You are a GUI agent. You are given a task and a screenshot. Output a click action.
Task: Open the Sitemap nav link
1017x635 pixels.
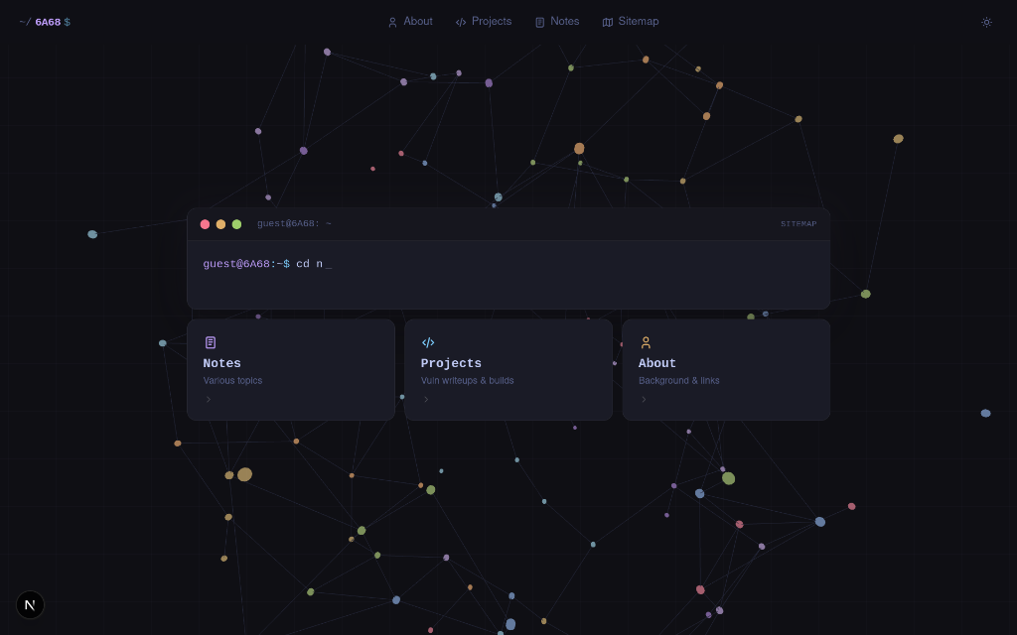click(x=631, y=22)
